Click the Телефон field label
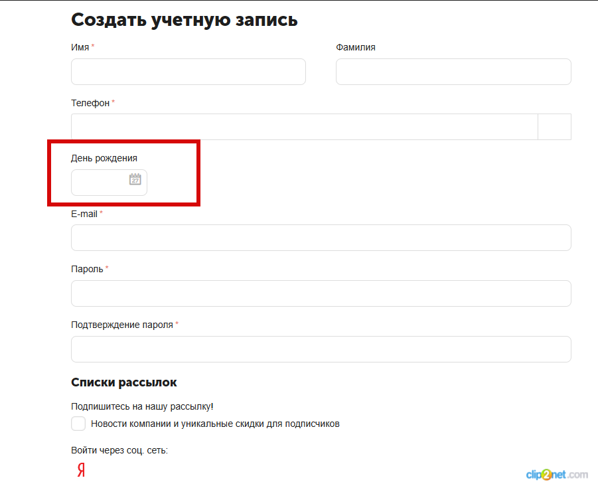The width and height of the screenshot is (598, 482). click(90, 103)
